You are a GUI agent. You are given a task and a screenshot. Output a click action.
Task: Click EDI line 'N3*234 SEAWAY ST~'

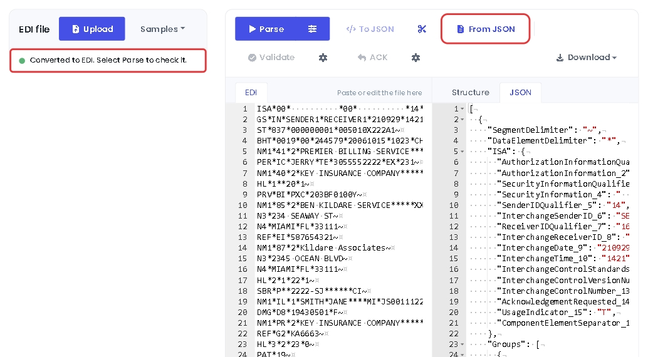300,216
